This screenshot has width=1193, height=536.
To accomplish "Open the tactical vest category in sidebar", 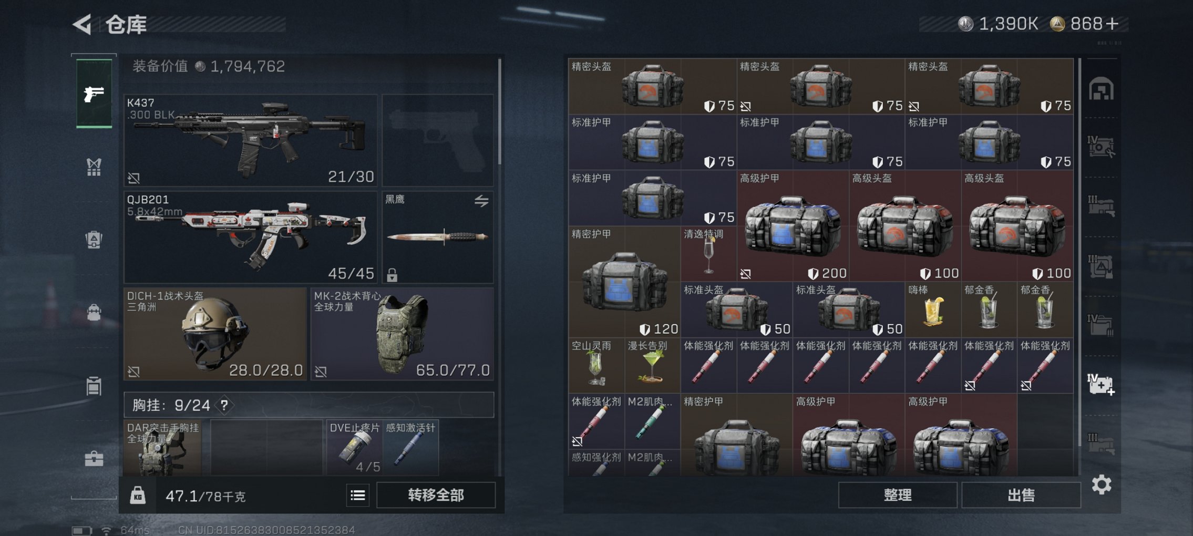I will coord(94,167).
